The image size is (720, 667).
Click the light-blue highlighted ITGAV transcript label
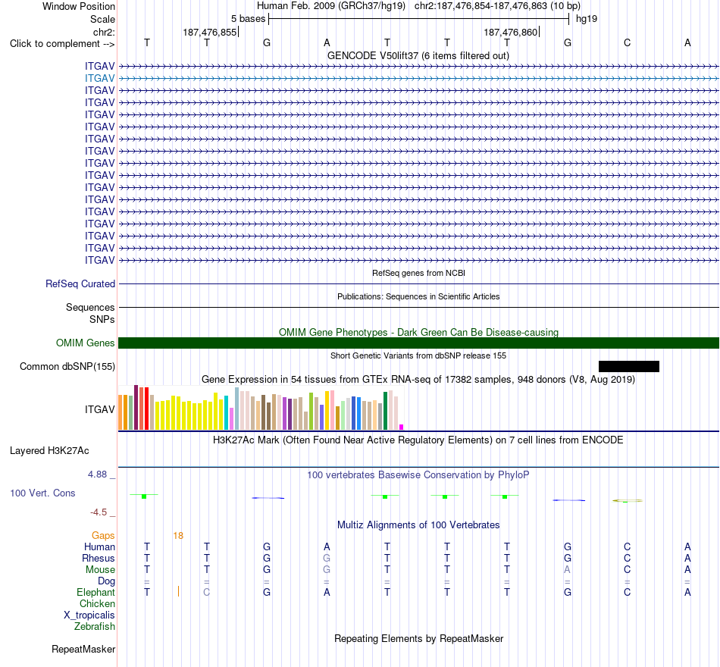(x=99, y=79)
